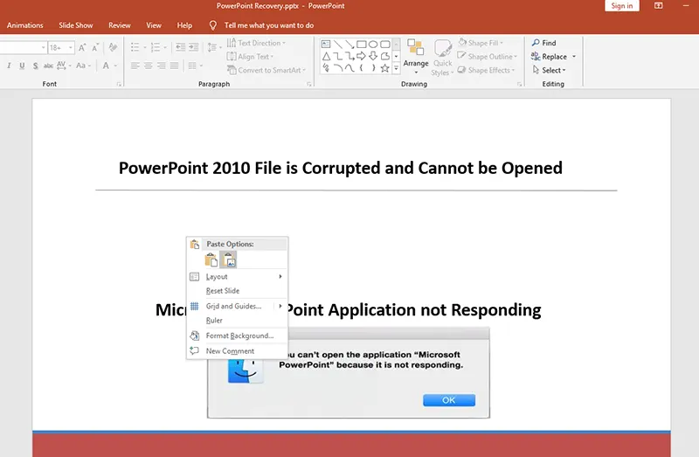Screen dimensions: 699x457
Task: Switch to the View tab
Action: (154, 25)
